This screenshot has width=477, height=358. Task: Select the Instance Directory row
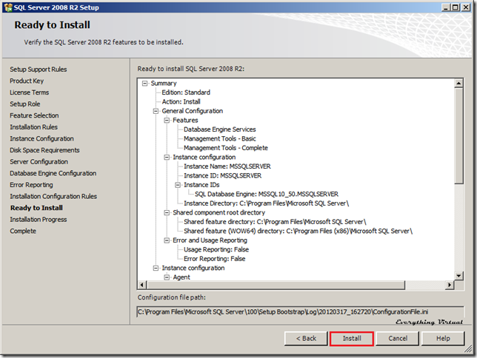tap(266, 203)
